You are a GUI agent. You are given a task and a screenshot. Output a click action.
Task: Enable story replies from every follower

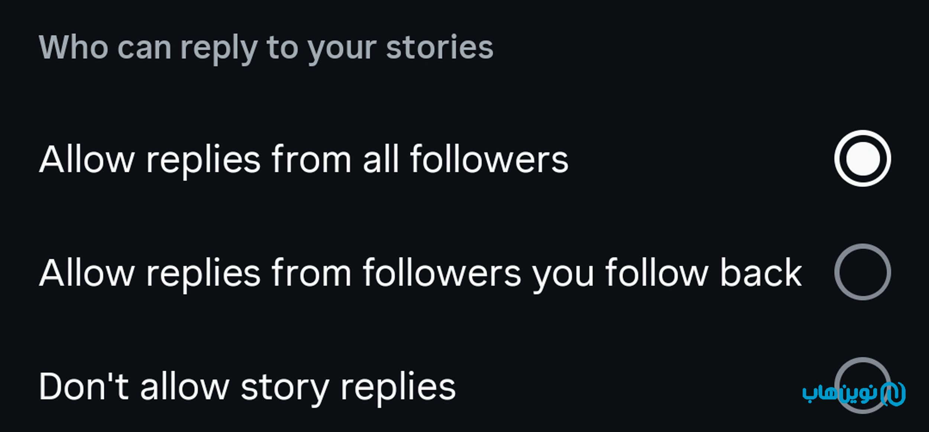862,158
